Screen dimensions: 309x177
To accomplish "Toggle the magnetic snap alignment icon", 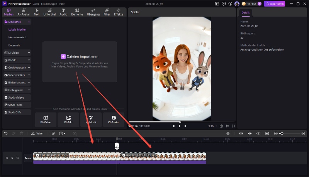I will pyautogui.click(x=250, y=133).
